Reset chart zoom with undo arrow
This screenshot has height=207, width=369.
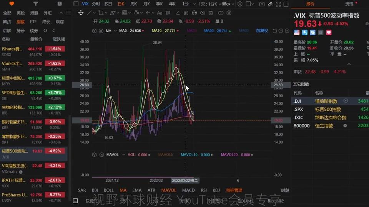(x=274, y=31)
